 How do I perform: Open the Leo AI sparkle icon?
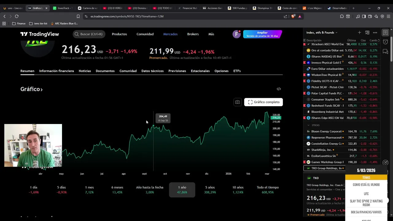tap(376, 16)
